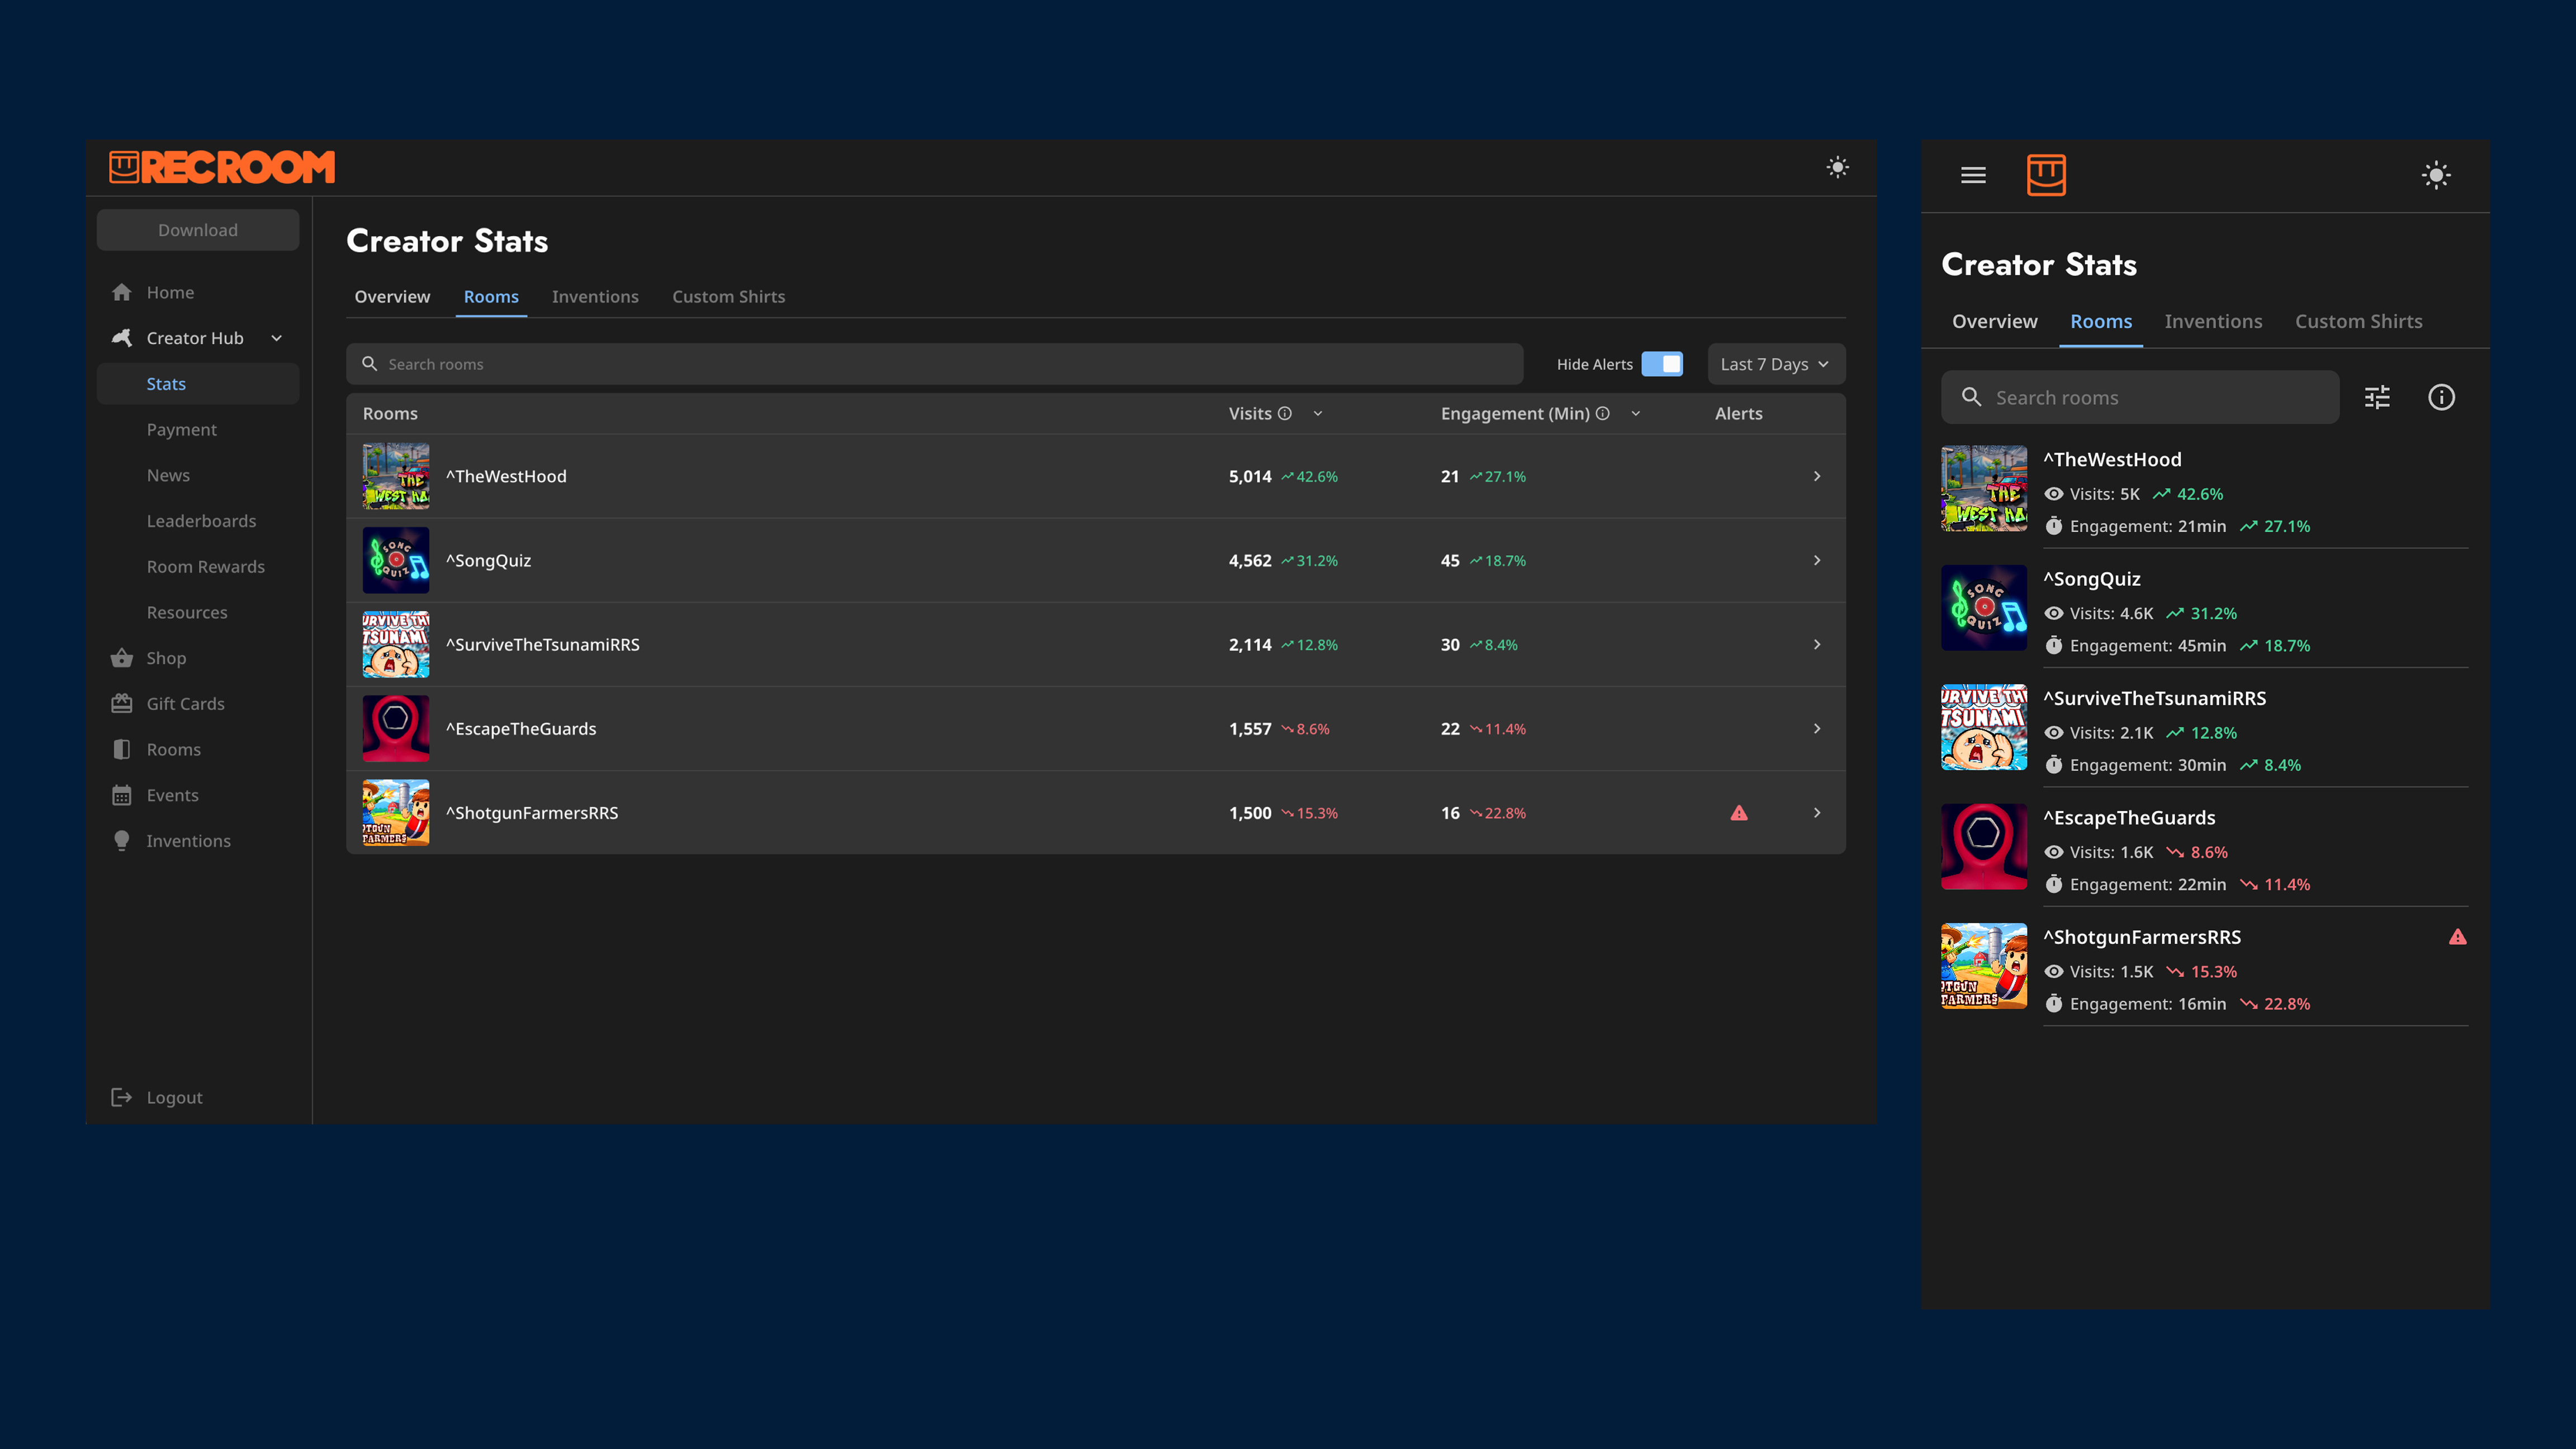This screenshot has width=2576, height=1449.
Task: Expand the ^SongQuiz row chevron
Action: click(x=1817, y=560)
